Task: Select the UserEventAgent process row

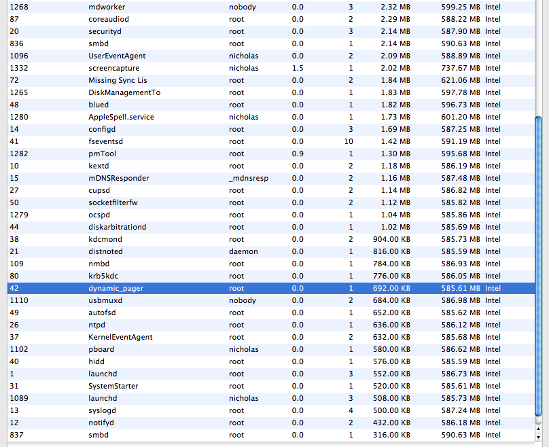Action: pos(271,56)
